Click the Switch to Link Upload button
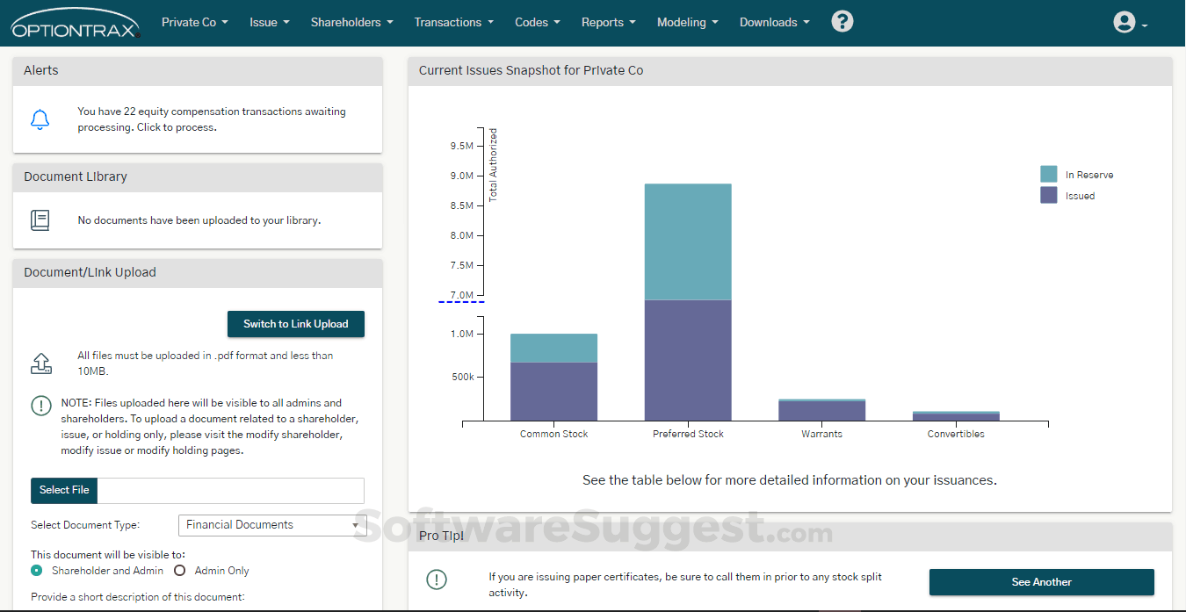This screenshot has height=612, width=1186. (x=295, y=324)
